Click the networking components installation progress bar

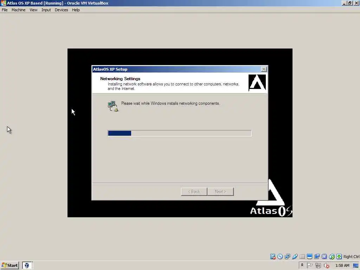tap(180, 133)
